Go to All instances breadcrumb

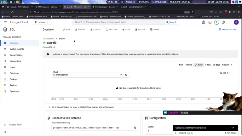click(49, 39)
